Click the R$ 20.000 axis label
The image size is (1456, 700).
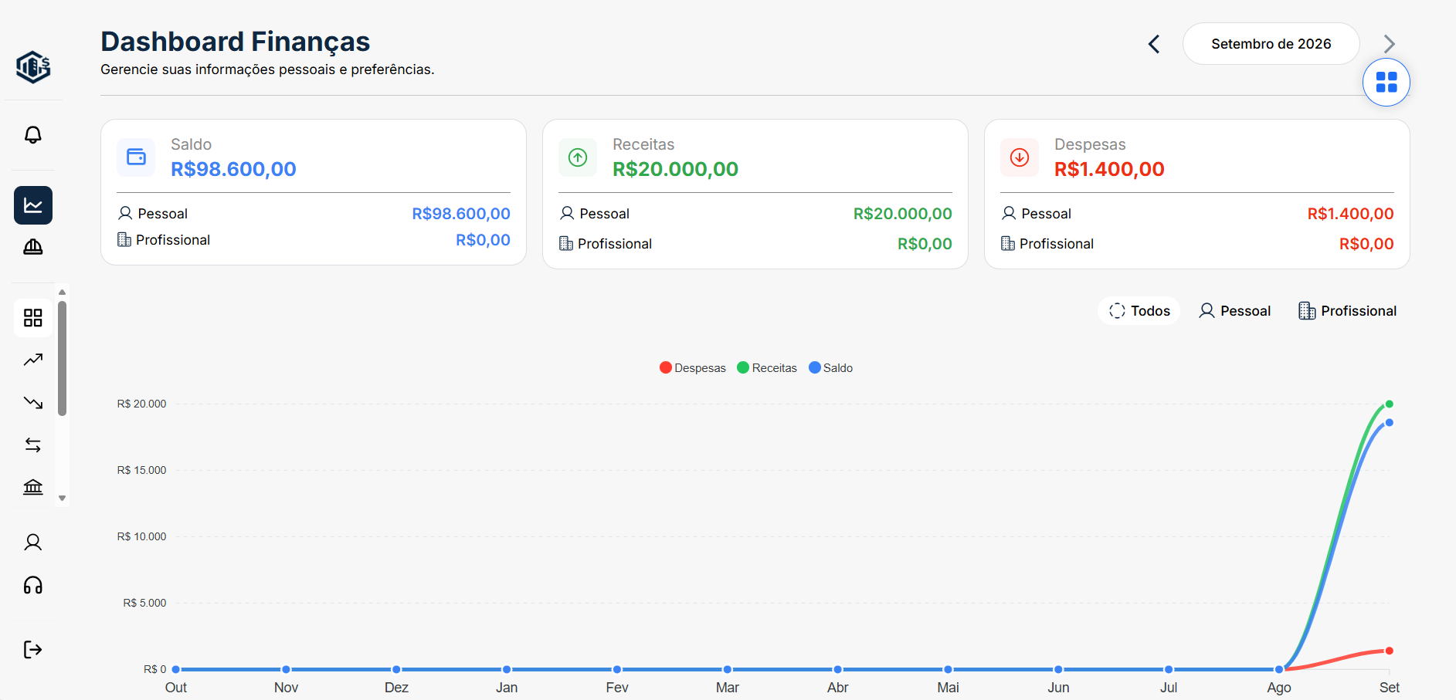[x=141, y=404]
